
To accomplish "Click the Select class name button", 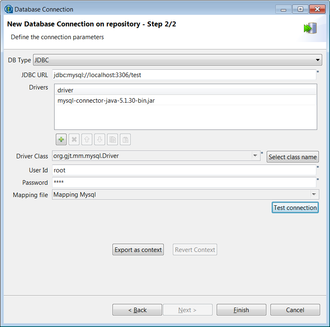I will (x=293, y=157).
